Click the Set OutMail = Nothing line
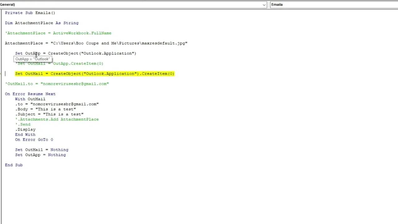398x224 pixels. point(42,150)
